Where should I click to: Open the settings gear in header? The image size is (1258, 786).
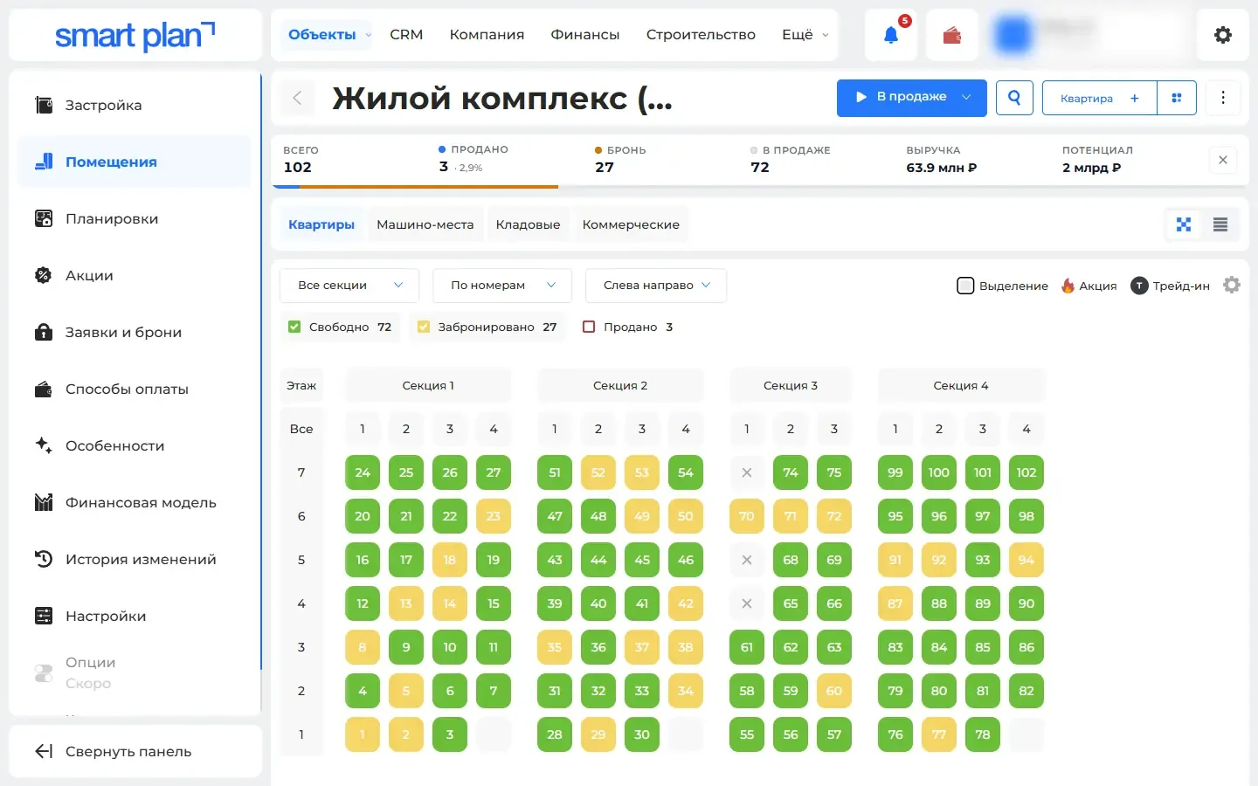1223,35
